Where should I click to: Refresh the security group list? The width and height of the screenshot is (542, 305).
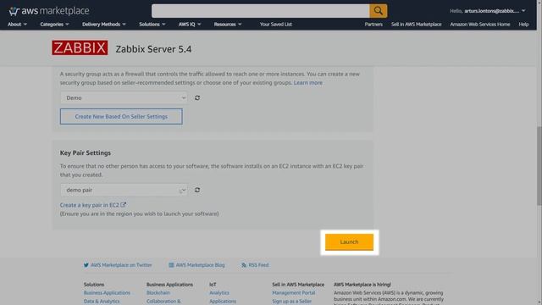[x=197, y=98]
